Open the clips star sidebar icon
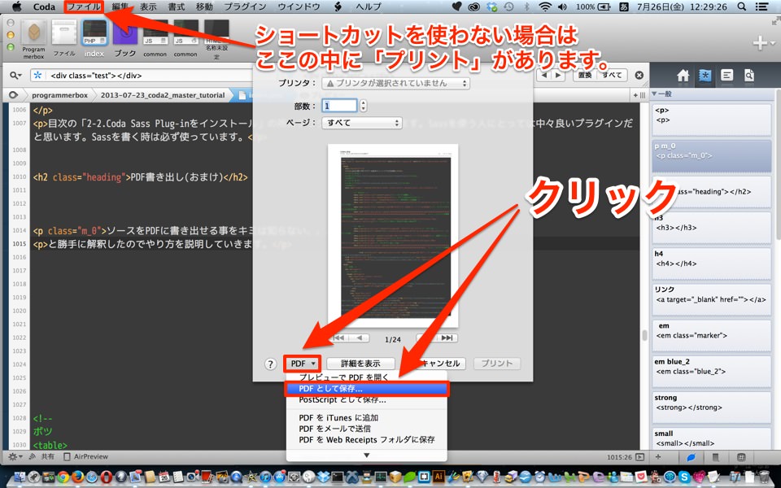Image resolution: width=781 pixels, height=488 pixels. tap(705, 75)
